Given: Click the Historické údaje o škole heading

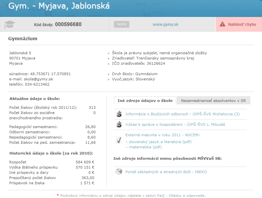Looking at the screenshot, I should tap(51, 153).
